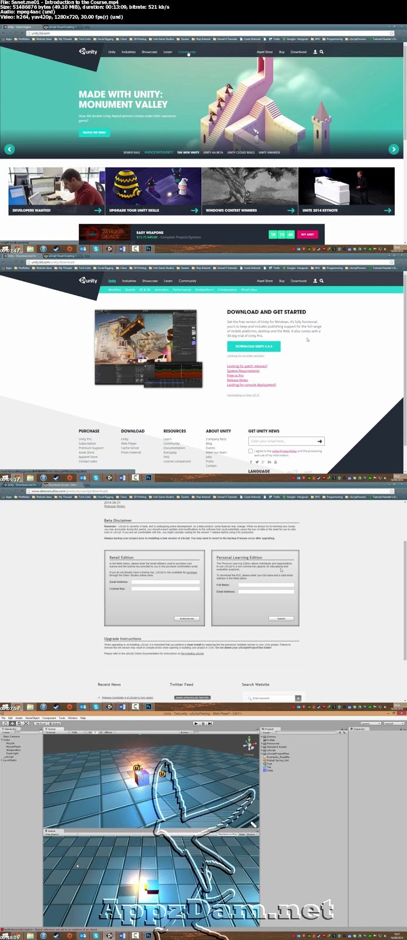
Task: Toggle Maximize on Play in Game view
Action: [228, 834]
